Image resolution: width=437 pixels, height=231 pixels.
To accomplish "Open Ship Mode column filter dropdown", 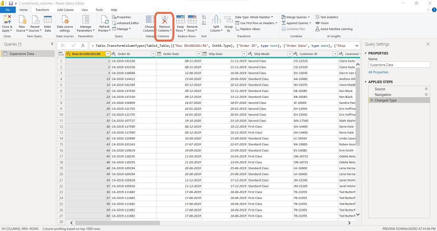I will [290, 54].
